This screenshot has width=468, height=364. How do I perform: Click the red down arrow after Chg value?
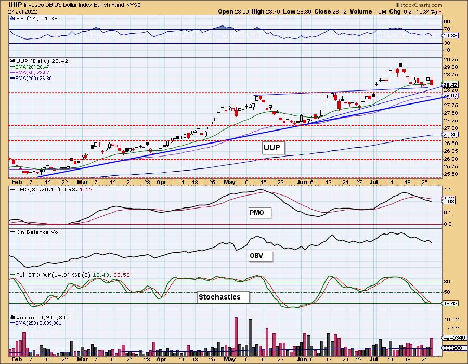coord(440,12)
